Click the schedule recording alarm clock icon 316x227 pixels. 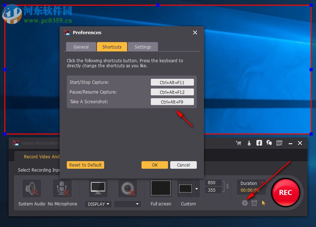tap(254, 203)
